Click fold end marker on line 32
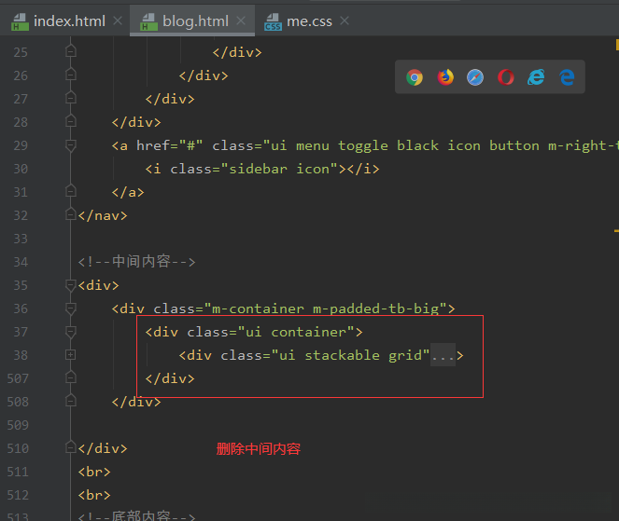This screenshot has width=619, height=521. tap(71, 214)
